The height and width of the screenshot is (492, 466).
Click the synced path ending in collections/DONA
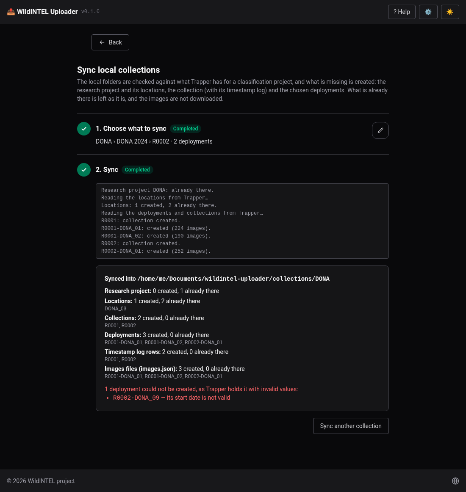[x=233, y=279]
